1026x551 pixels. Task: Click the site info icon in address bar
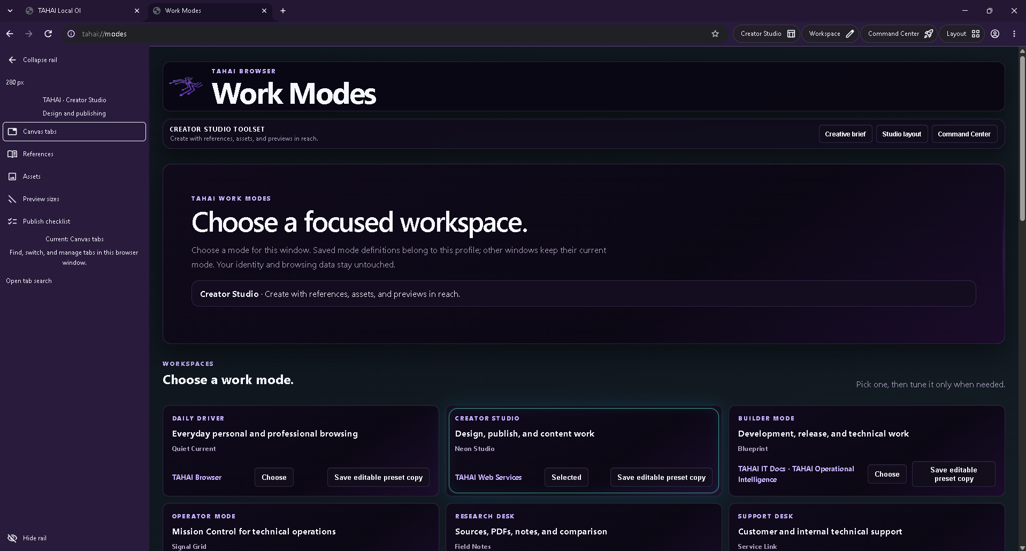[71, 34]
